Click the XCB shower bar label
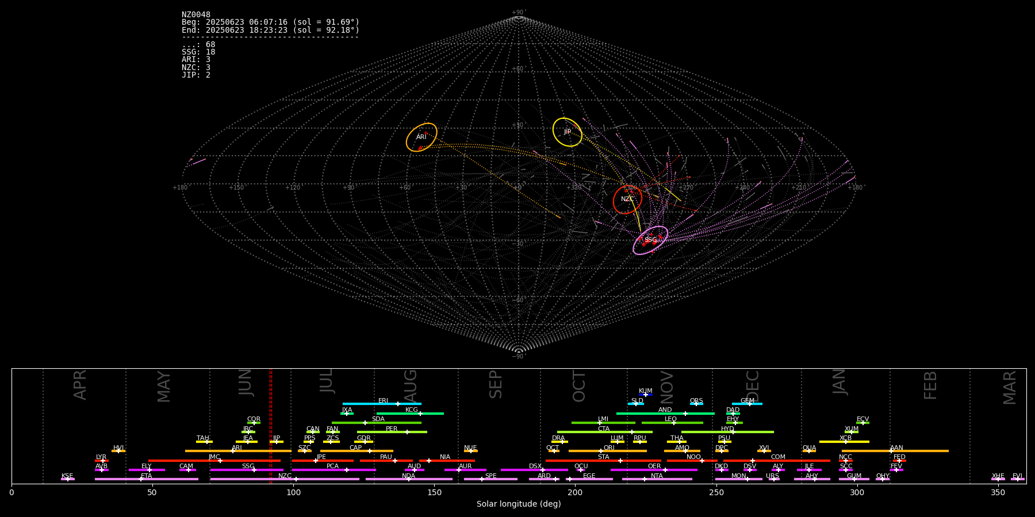This screenshot has height=517, width=1035. point(845,438)
